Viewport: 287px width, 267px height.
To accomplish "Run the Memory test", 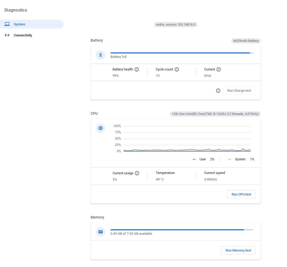I will click(238, 250).
